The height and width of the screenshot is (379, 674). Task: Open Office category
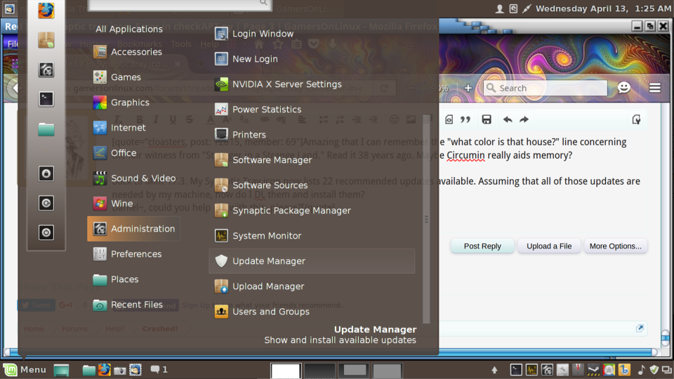[x=133, y=153]
